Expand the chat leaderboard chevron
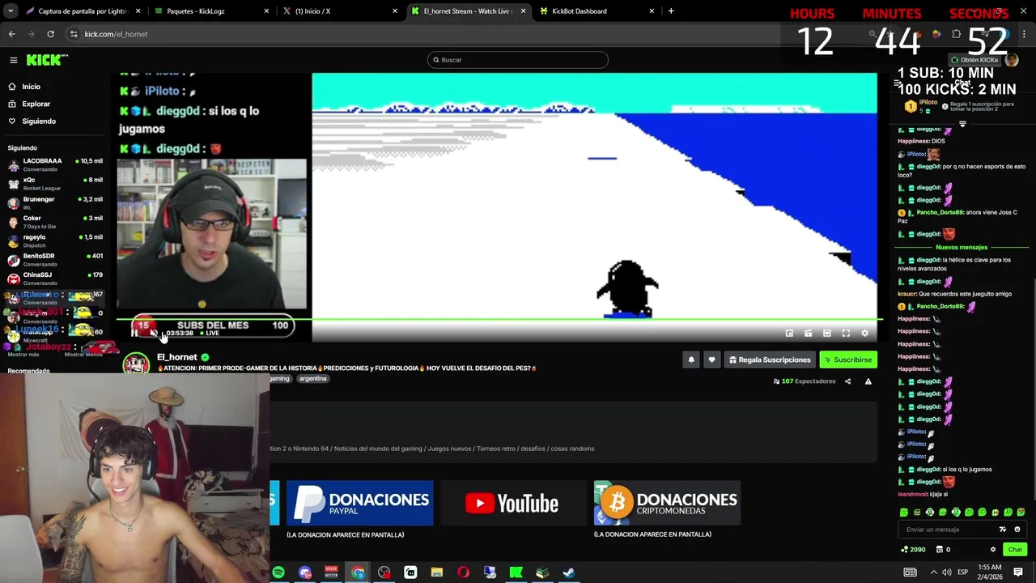 click(x=962, y=124)
